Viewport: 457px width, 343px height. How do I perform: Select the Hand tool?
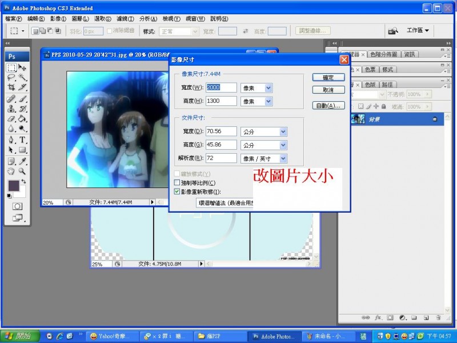11,171
